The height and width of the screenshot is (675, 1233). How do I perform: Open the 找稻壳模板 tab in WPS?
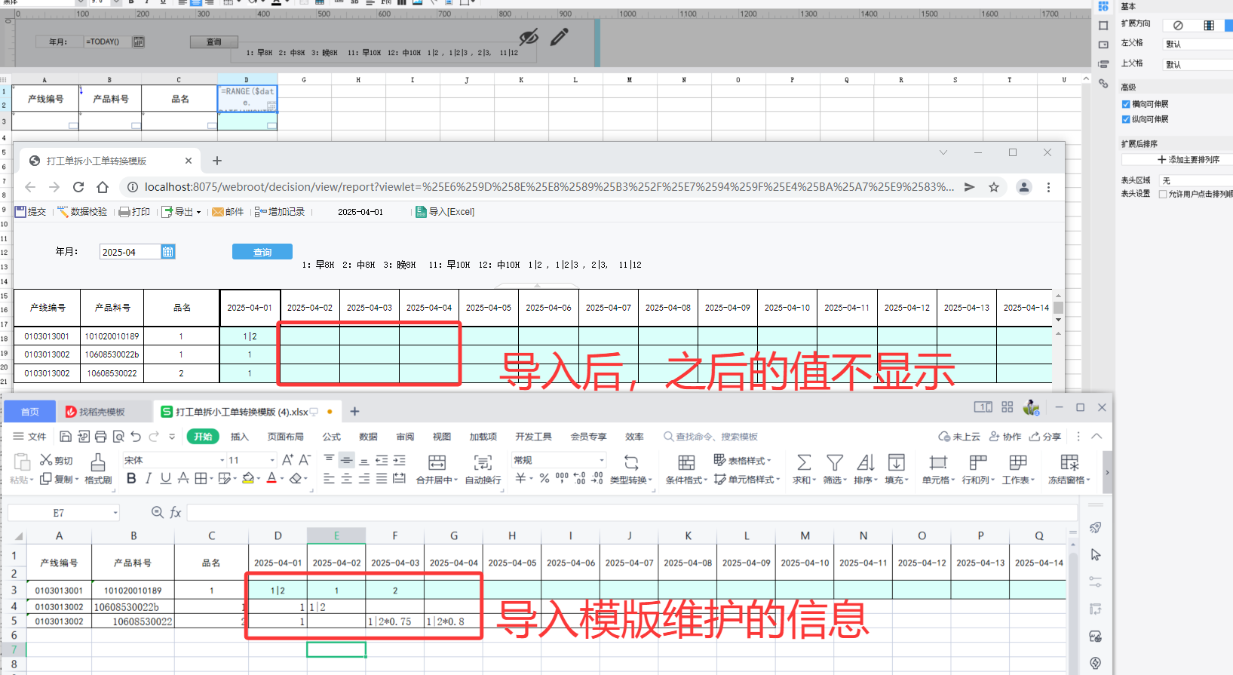(x=102, y=412)
